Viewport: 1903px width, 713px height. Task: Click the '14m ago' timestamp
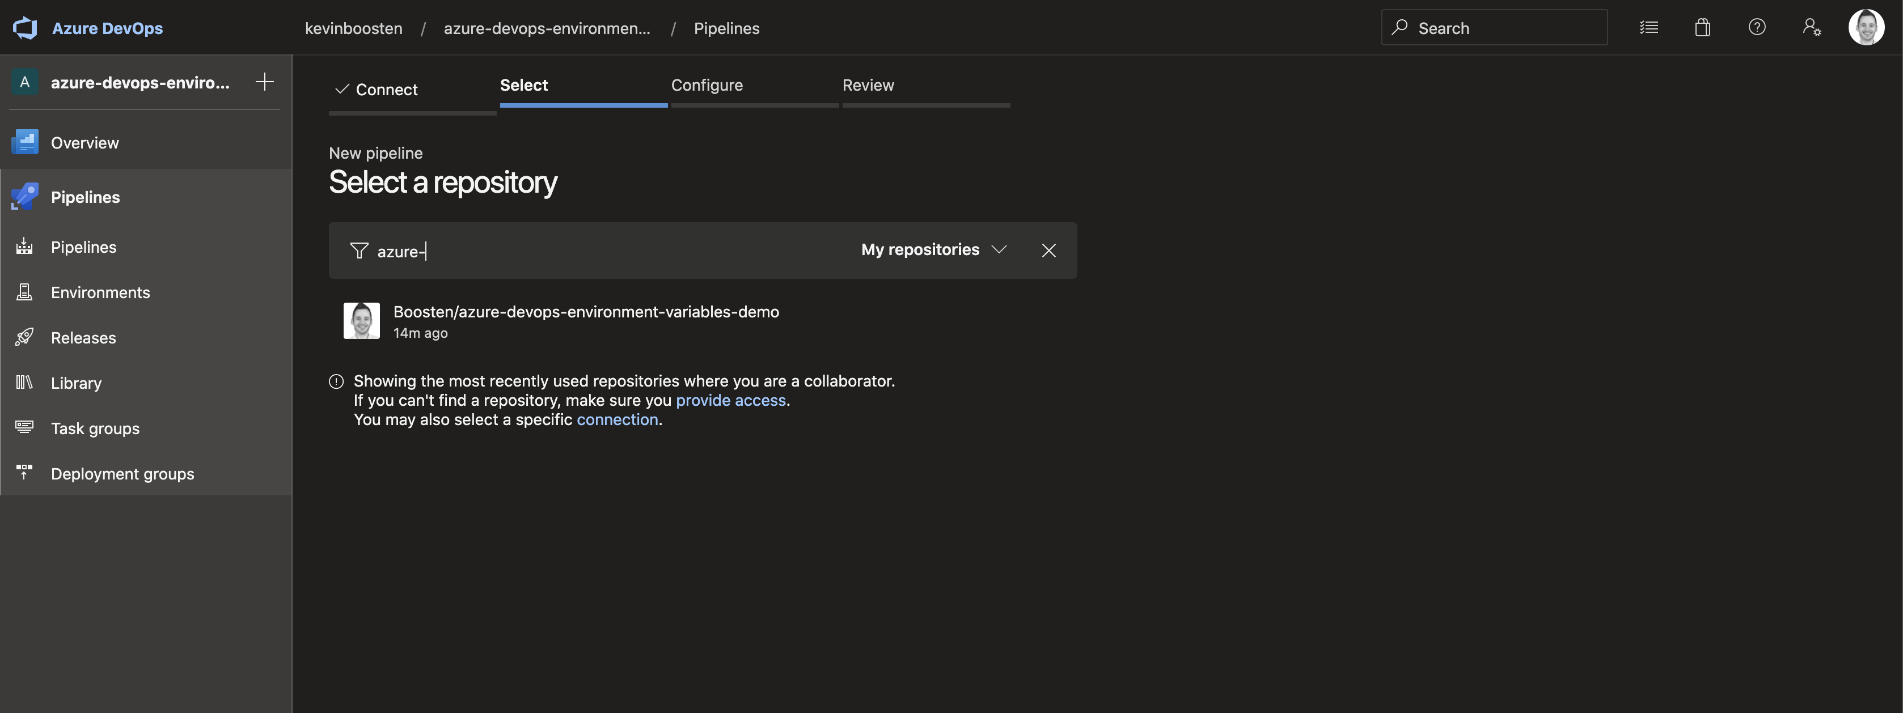click(420, 333)
